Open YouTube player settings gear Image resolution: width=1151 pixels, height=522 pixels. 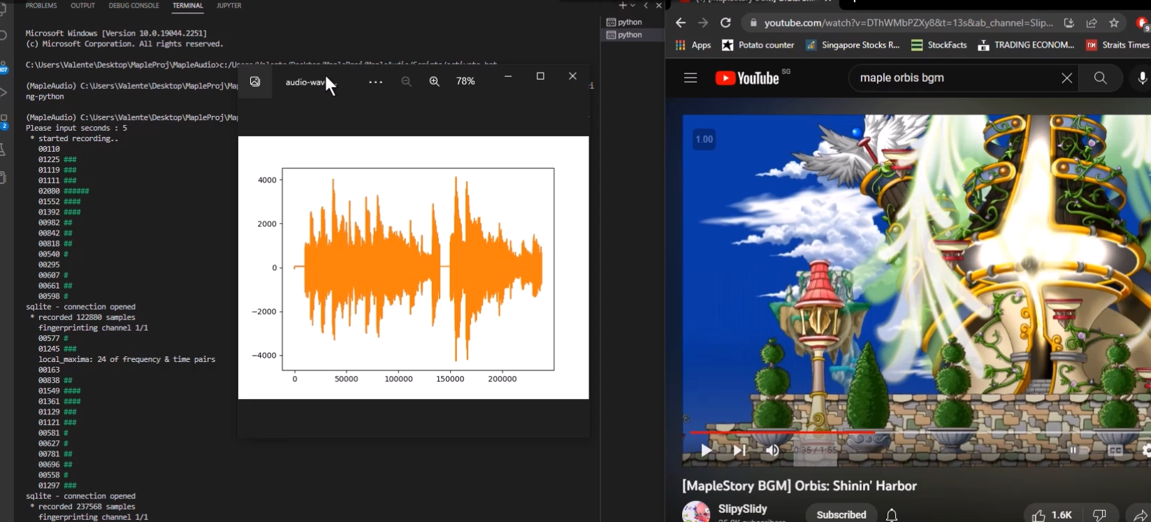coord(1146,451)
